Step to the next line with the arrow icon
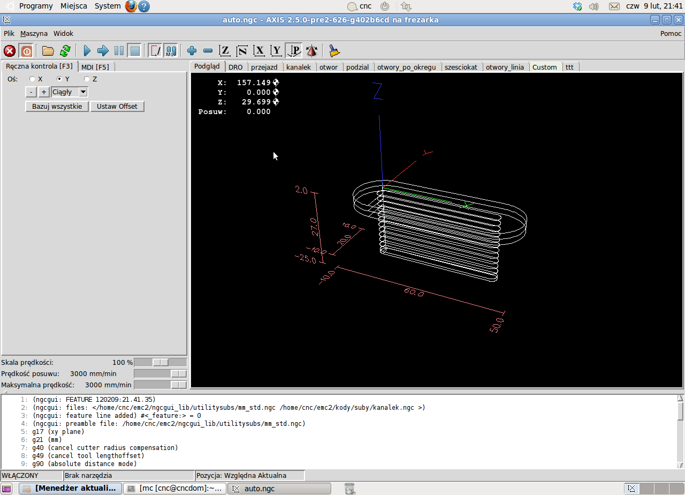 [x=103, y=51]
